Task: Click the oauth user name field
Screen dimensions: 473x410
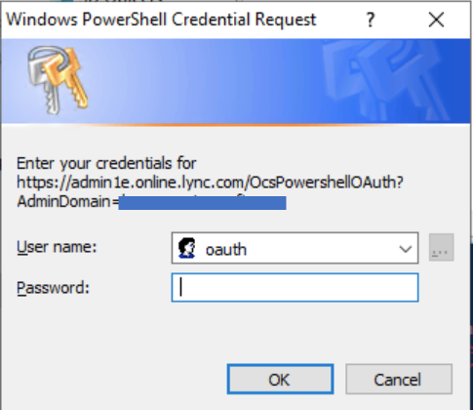Action: (x=295, y=248)
